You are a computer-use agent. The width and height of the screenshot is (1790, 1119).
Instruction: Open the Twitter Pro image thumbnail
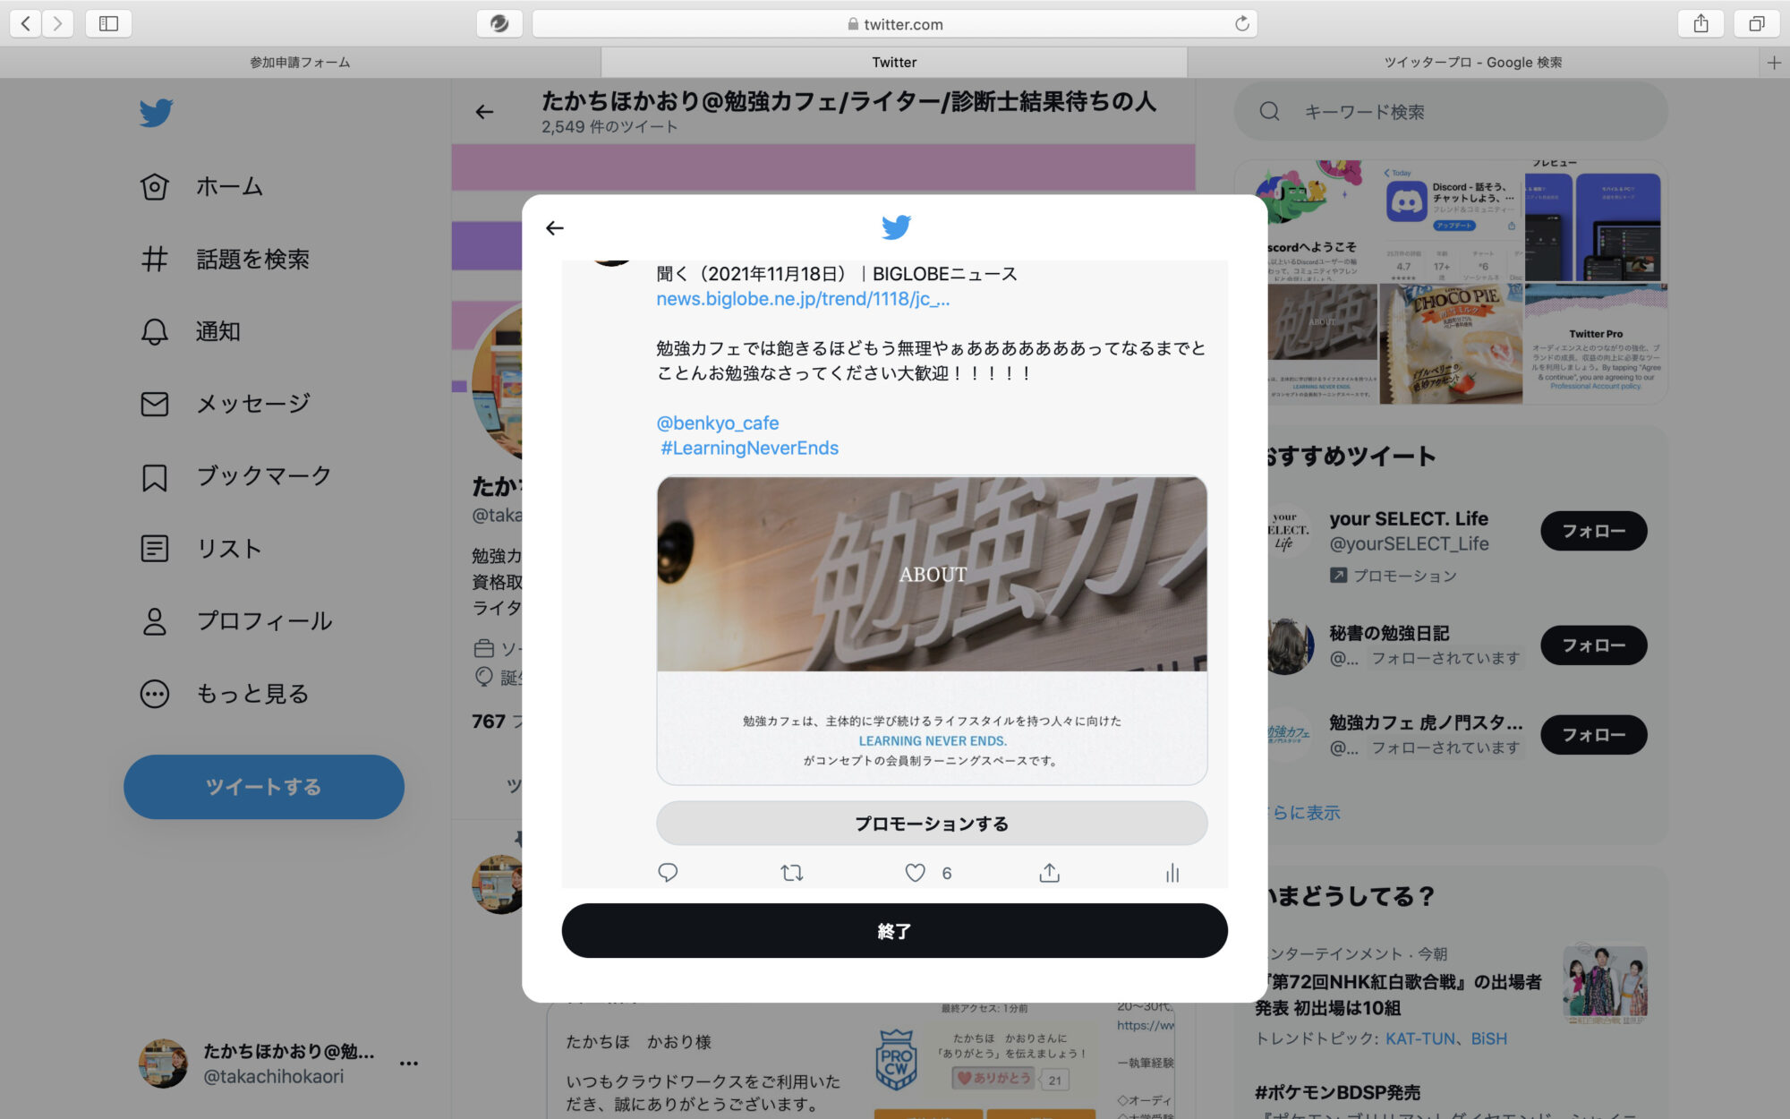tap(1596, 344)
